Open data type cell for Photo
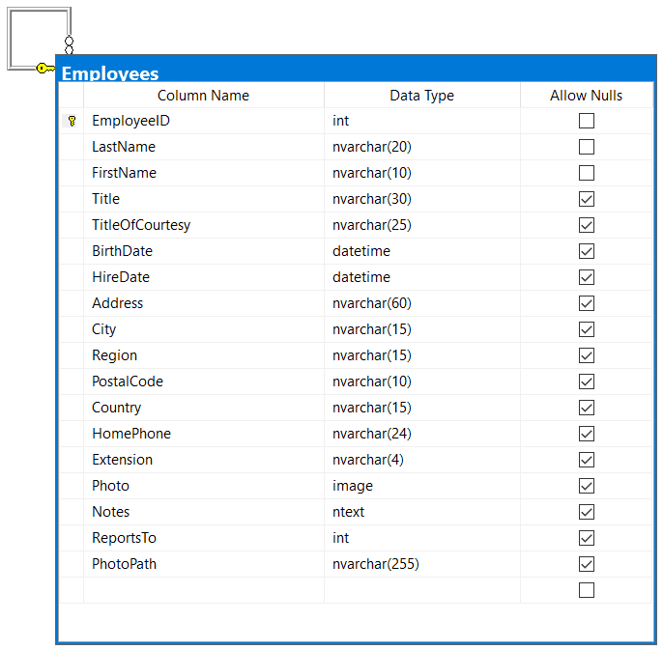 pyautogui.click(x=421, y=486)
